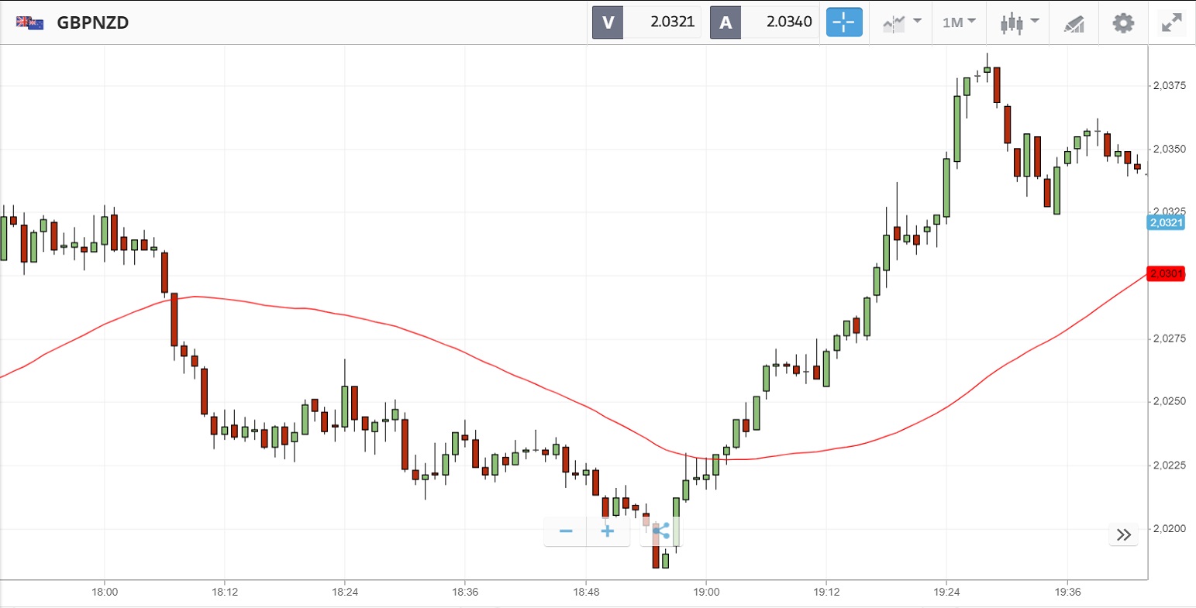Share the chart via share icon
This screenshot has width=1196, height=608.
click(661, 531)
